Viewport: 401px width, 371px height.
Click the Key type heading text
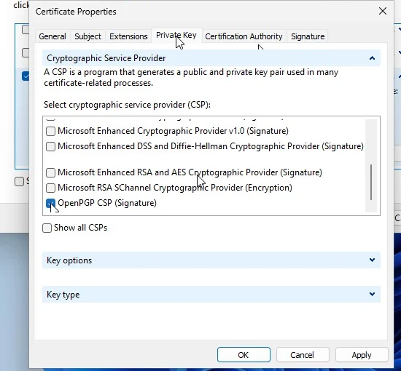click(x=63, y=295)
